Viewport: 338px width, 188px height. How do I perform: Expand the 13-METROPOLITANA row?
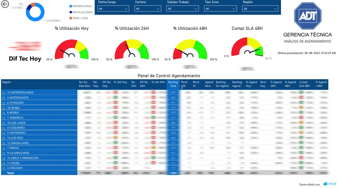(4, 93)
